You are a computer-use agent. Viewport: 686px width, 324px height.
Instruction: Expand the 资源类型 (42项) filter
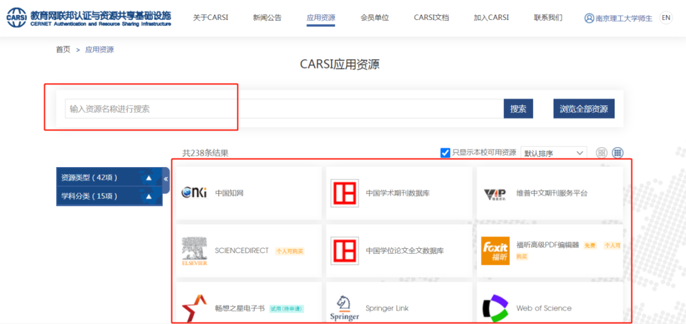pyautogui.click(x=109, y=178)
